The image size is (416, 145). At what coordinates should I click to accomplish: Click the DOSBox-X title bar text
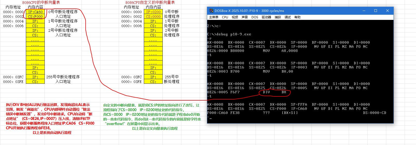pyautogui.click(x=249, y=11)
